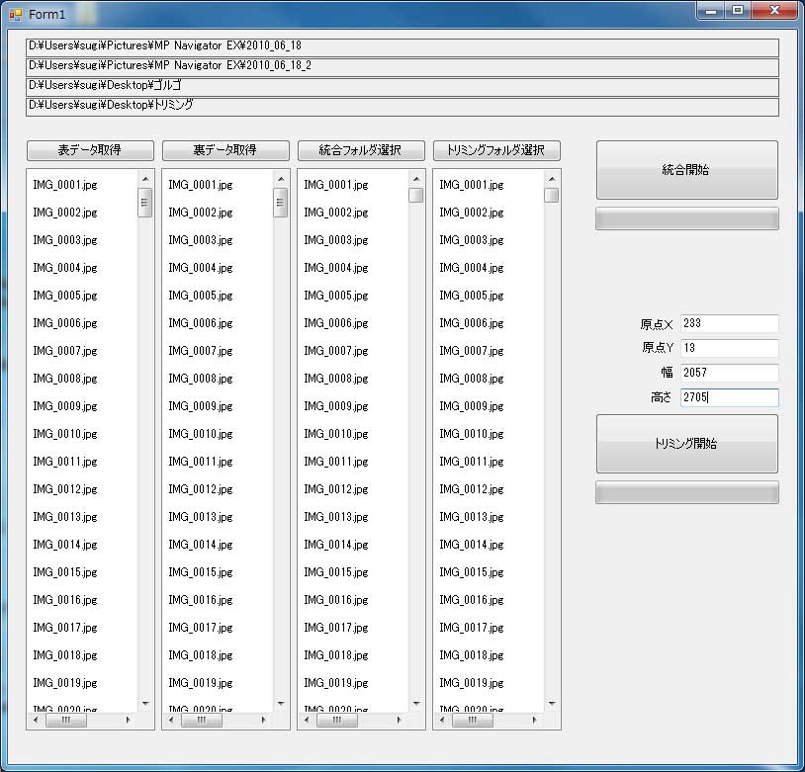Click scroll-up arrow of the second list
Viewport: 805px width, 772px height.
(x=281, y=179)
